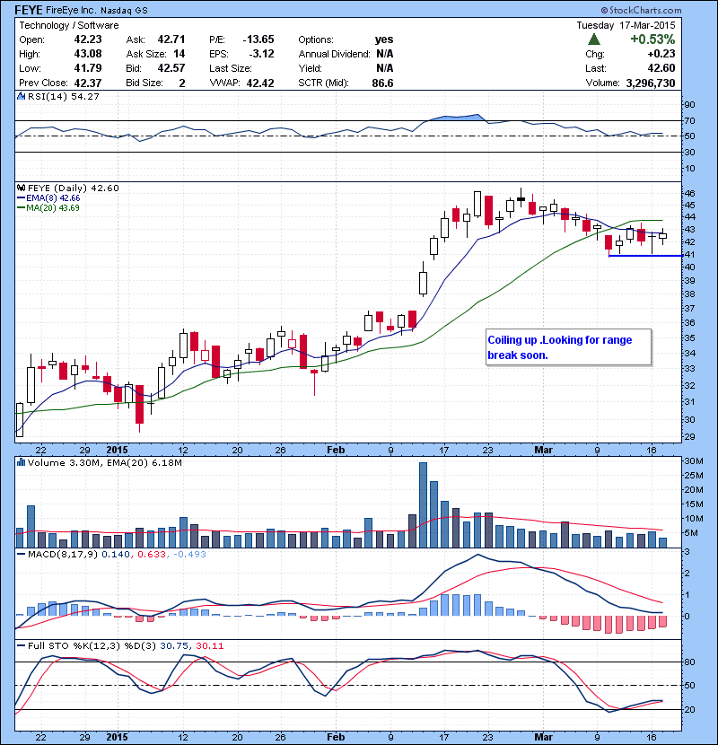The image size is (718, 745).
Task: Click the MA(20) 43.69 legend text
Action: click(53, 207)
